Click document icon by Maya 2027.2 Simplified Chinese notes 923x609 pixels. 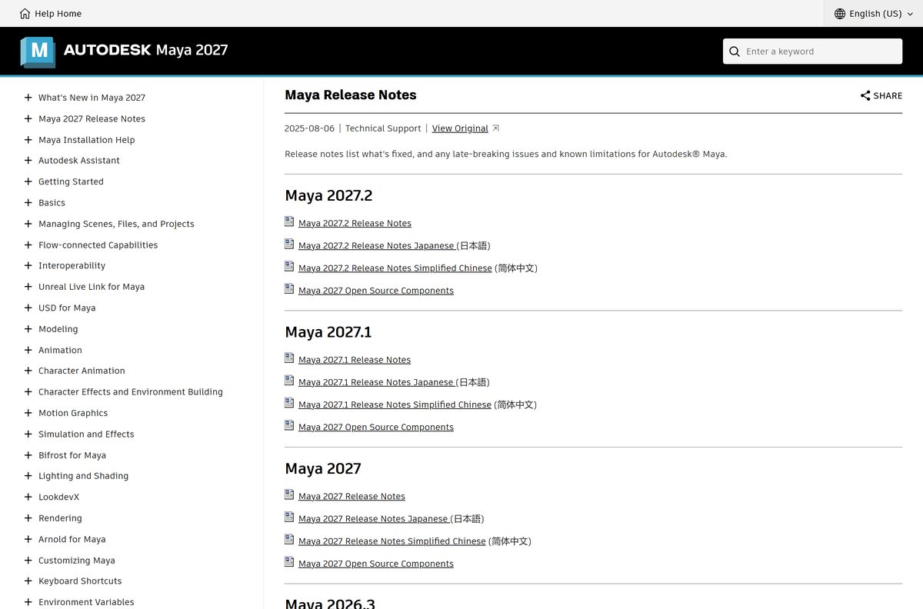(x=289, y=266)
